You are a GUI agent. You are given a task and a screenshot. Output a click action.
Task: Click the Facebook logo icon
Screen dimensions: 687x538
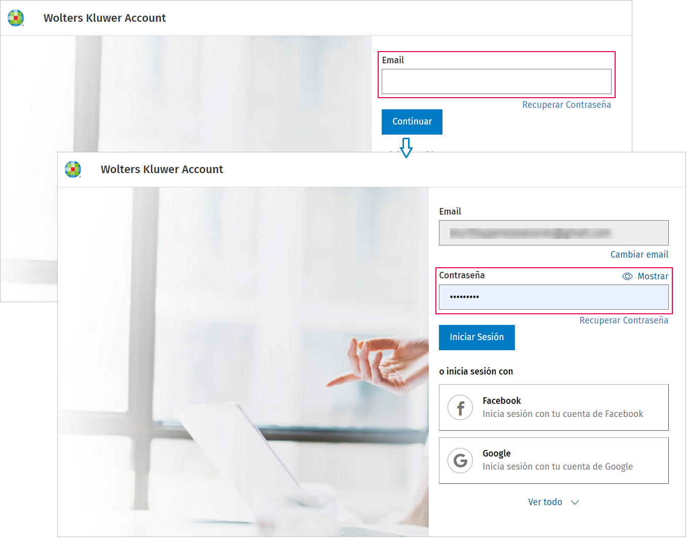[460, 407]
